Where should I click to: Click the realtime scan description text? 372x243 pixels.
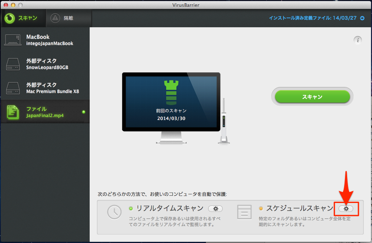(x=175, y=222)
